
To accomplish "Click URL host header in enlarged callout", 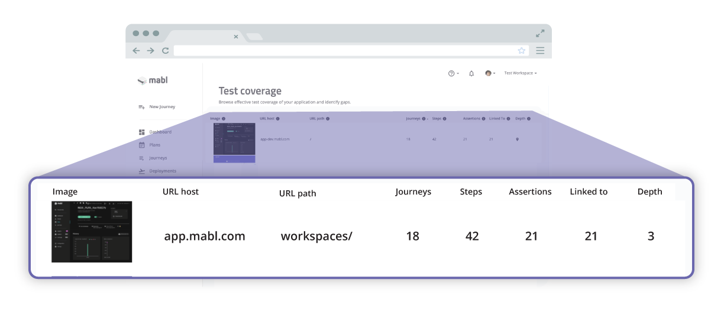I will click(180, 191).
